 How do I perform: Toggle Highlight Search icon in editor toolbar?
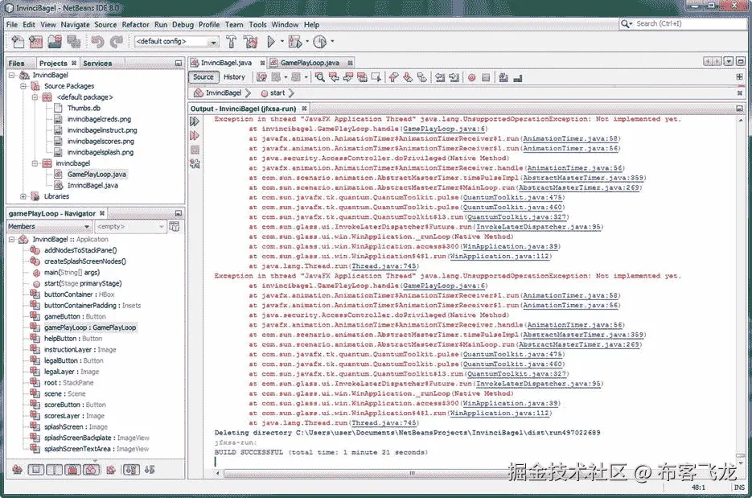[x=362, y=77]
